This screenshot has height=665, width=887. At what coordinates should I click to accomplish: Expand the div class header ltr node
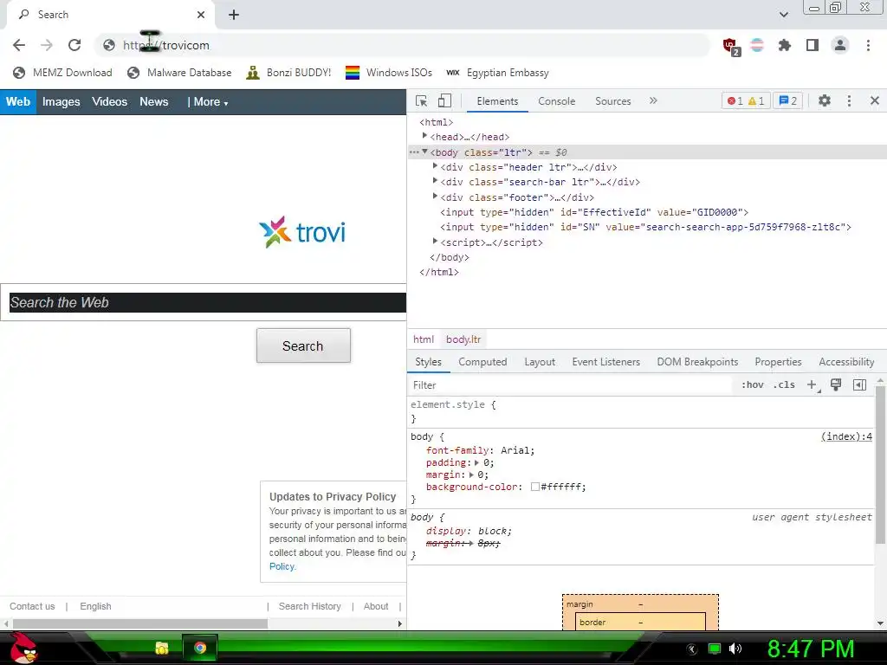click(435, 166)
